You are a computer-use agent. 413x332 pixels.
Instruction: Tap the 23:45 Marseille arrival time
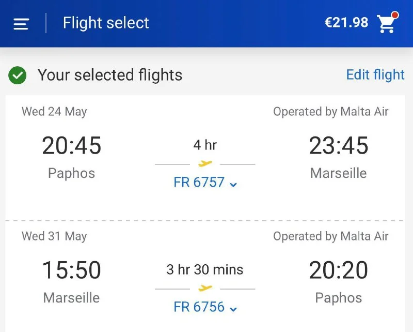[x=339, y=146]
